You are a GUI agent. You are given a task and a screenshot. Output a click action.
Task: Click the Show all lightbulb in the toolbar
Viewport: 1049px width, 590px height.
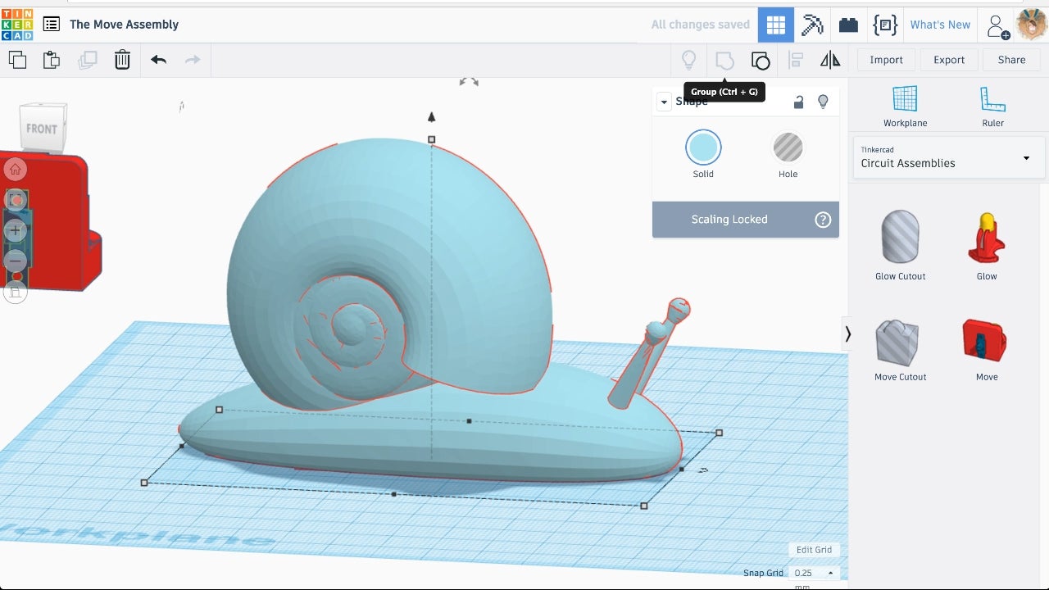click(x=688, y=60)
